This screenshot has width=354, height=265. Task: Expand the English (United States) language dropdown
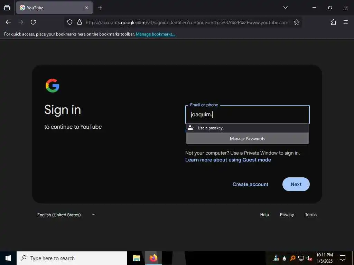[66, 215]
